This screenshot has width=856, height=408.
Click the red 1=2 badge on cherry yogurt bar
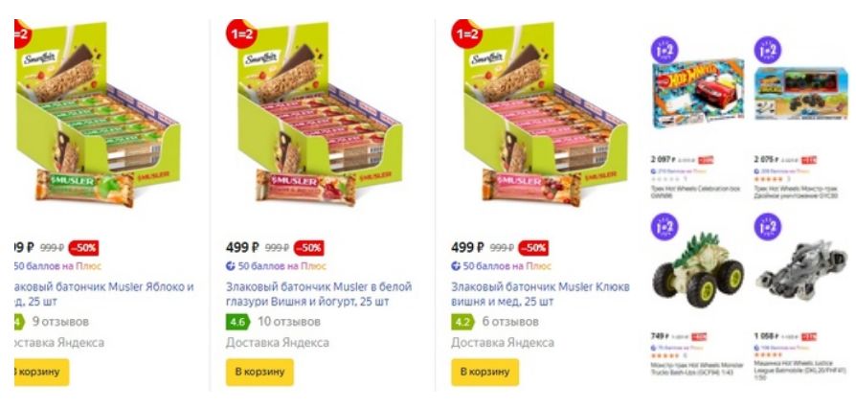[241, 34]
